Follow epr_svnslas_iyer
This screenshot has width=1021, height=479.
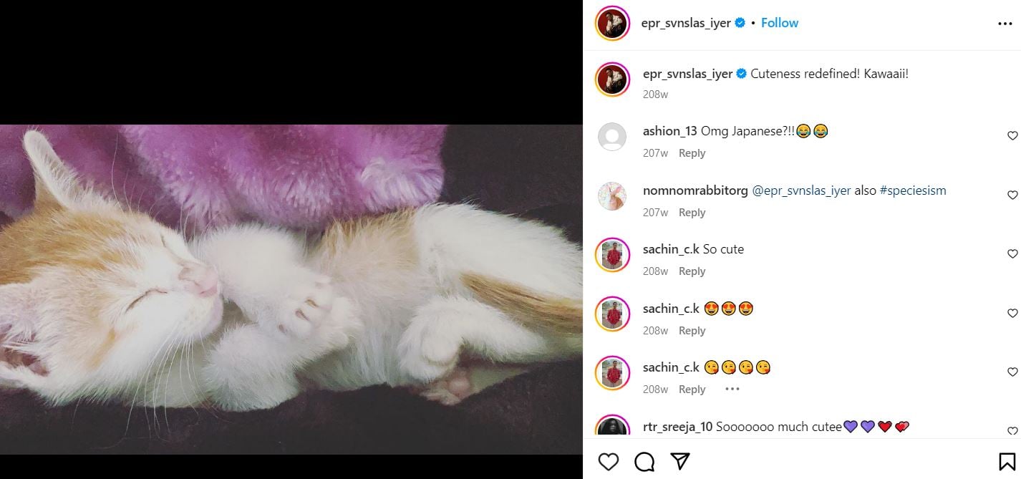pos(779,23)
